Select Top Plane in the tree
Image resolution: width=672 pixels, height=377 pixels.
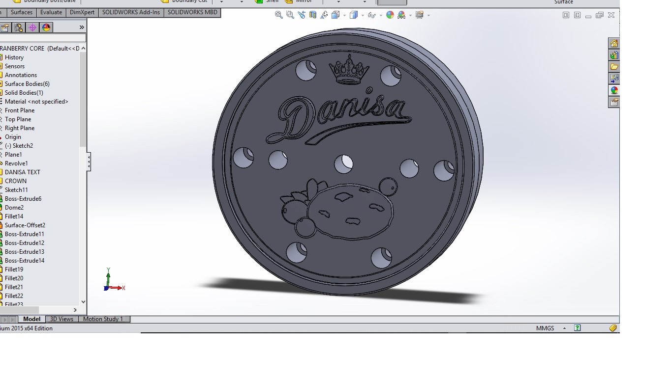[x=18, y=119]
